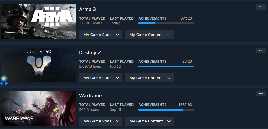Click the Destiny 2 achievements progress bar
This screenshot has width=268, height=129.
(x=166, y=67)
